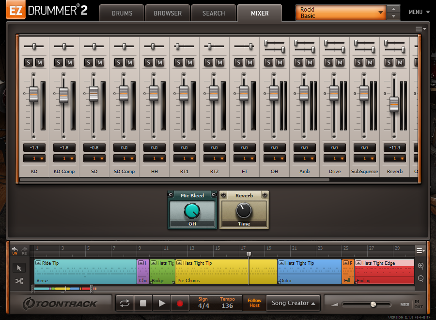Click the Reverb right corner icon

click(265, 195)
